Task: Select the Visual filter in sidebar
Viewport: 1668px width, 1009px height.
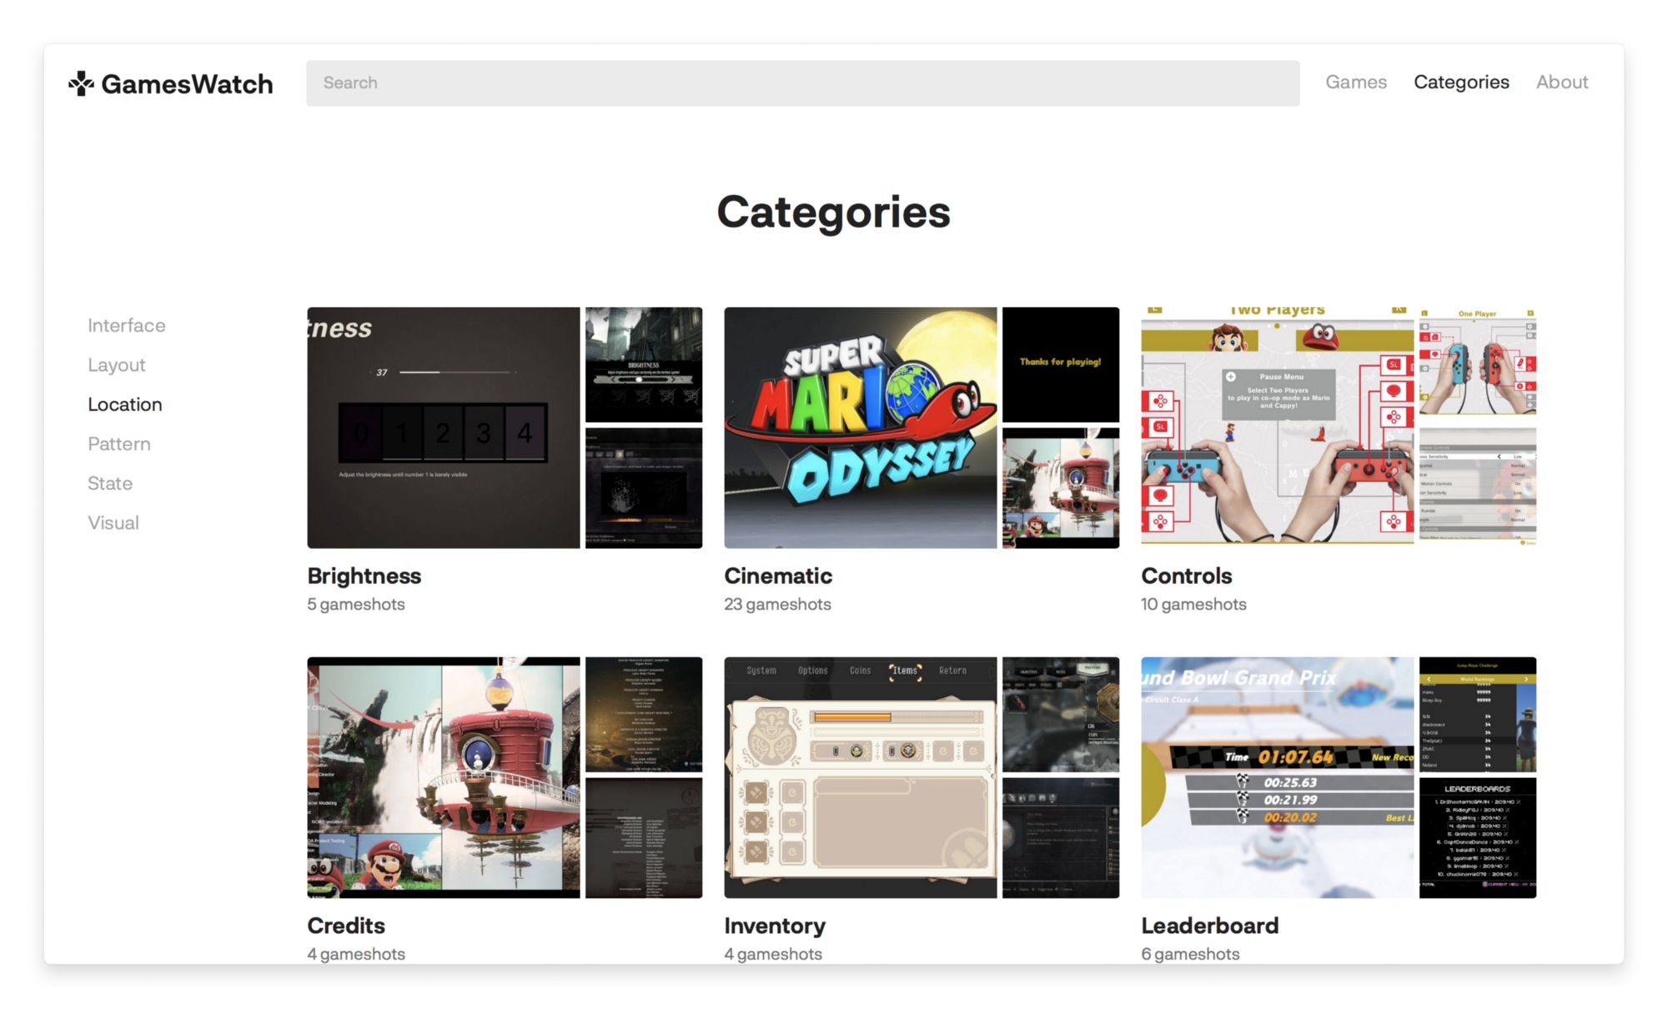Action: 113,523
